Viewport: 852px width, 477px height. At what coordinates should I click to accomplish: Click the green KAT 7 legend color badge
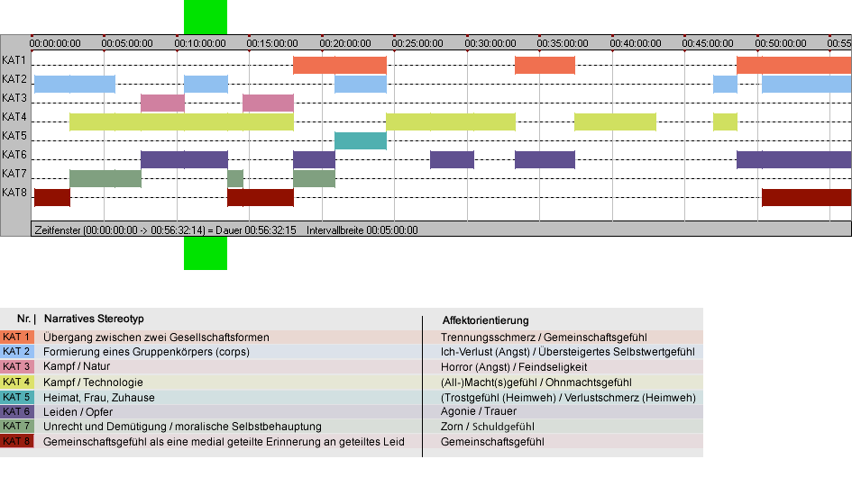coord(17,426)
